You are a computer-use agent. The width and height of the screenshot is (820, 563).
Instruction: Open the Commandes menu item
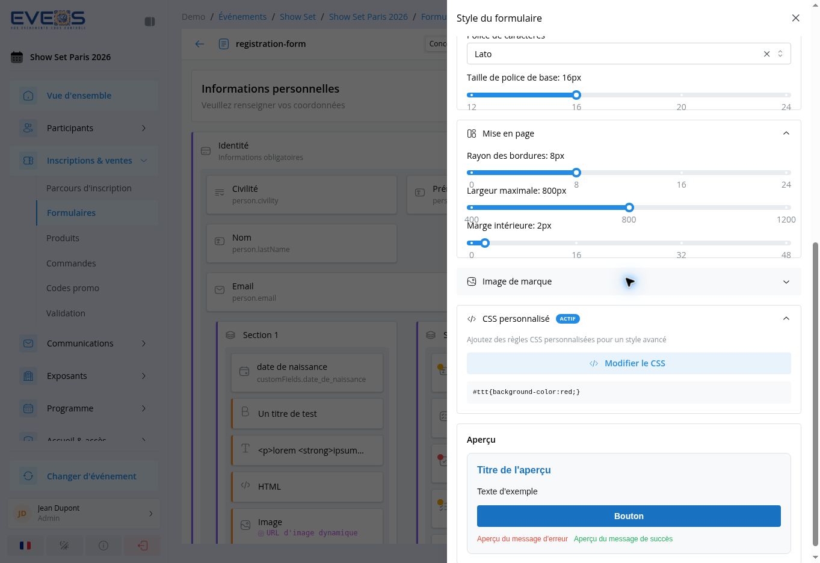(71, 263)
